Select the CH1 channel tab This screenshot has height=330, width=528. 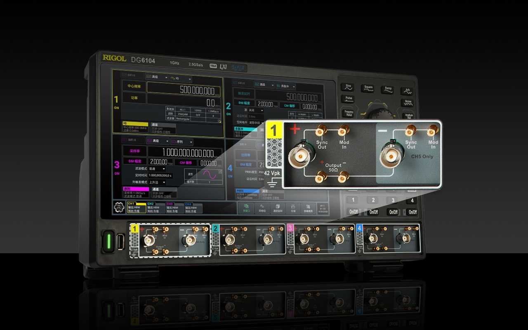tap(136, 207)
